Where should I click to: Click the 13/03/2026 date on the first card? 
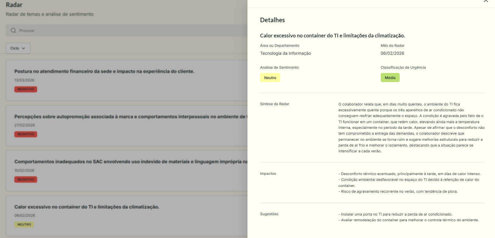[x=24, y=80]
